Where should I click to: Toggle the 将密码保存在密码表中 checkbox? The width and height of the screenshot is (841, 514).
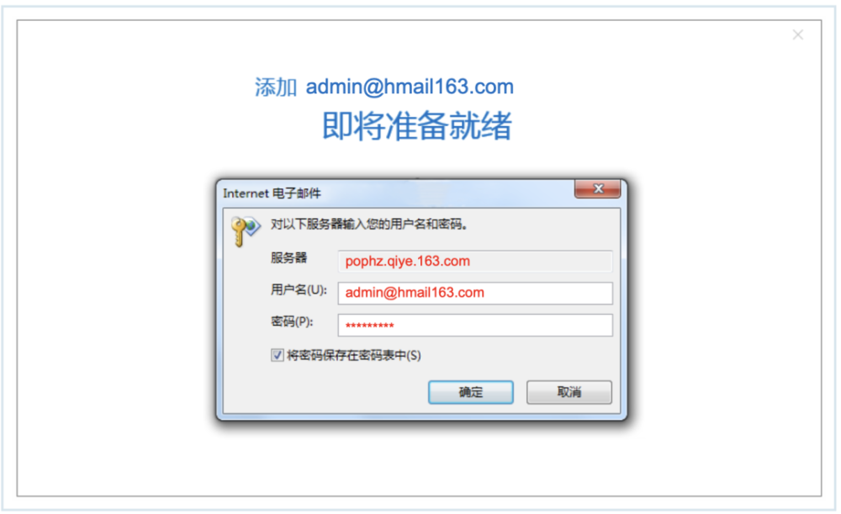277,355
